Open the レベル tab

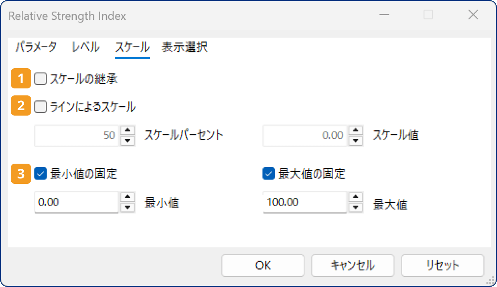coord(85,47)
